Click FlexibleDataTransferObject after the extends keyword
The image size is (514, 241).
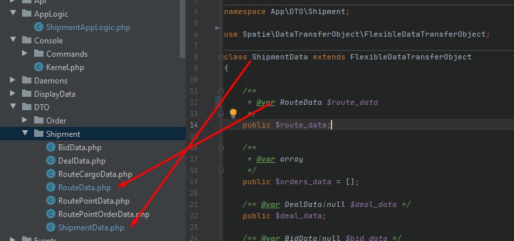[411, 57]
